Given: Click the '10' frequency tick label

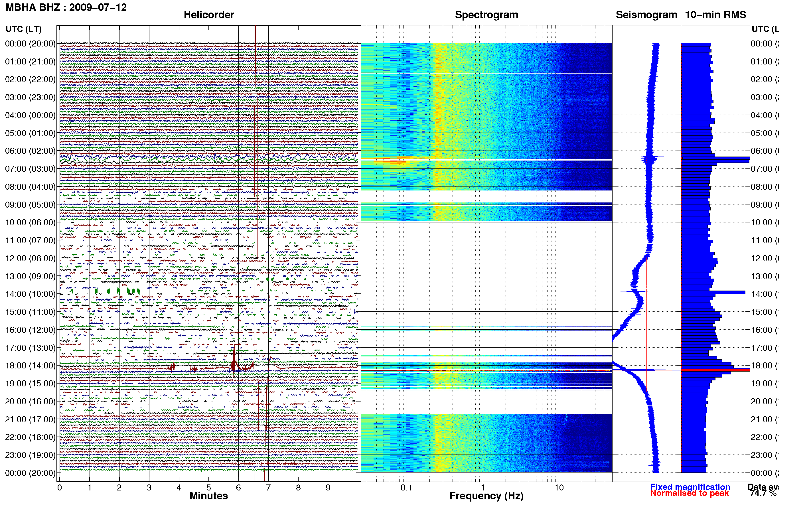Looking at the screenshot, I should pyautogui.click(x=559, y=488).
